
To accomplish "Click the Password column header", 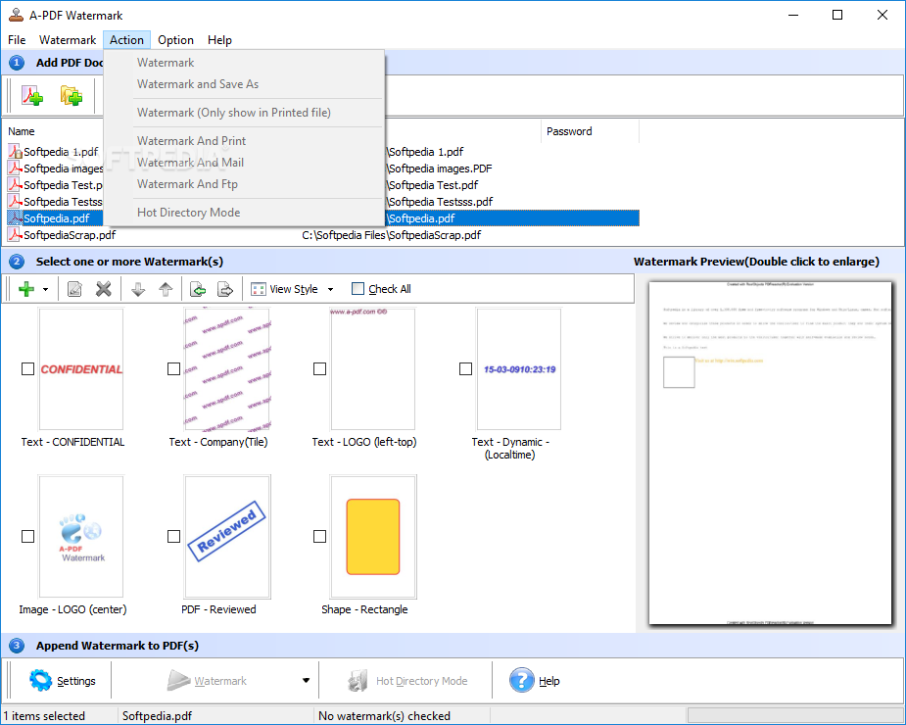I will [590, 131].
